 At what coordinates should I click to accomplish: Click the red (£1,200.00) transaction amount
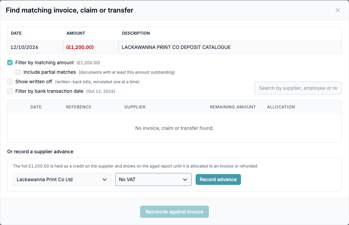click(x=80, y=47)
